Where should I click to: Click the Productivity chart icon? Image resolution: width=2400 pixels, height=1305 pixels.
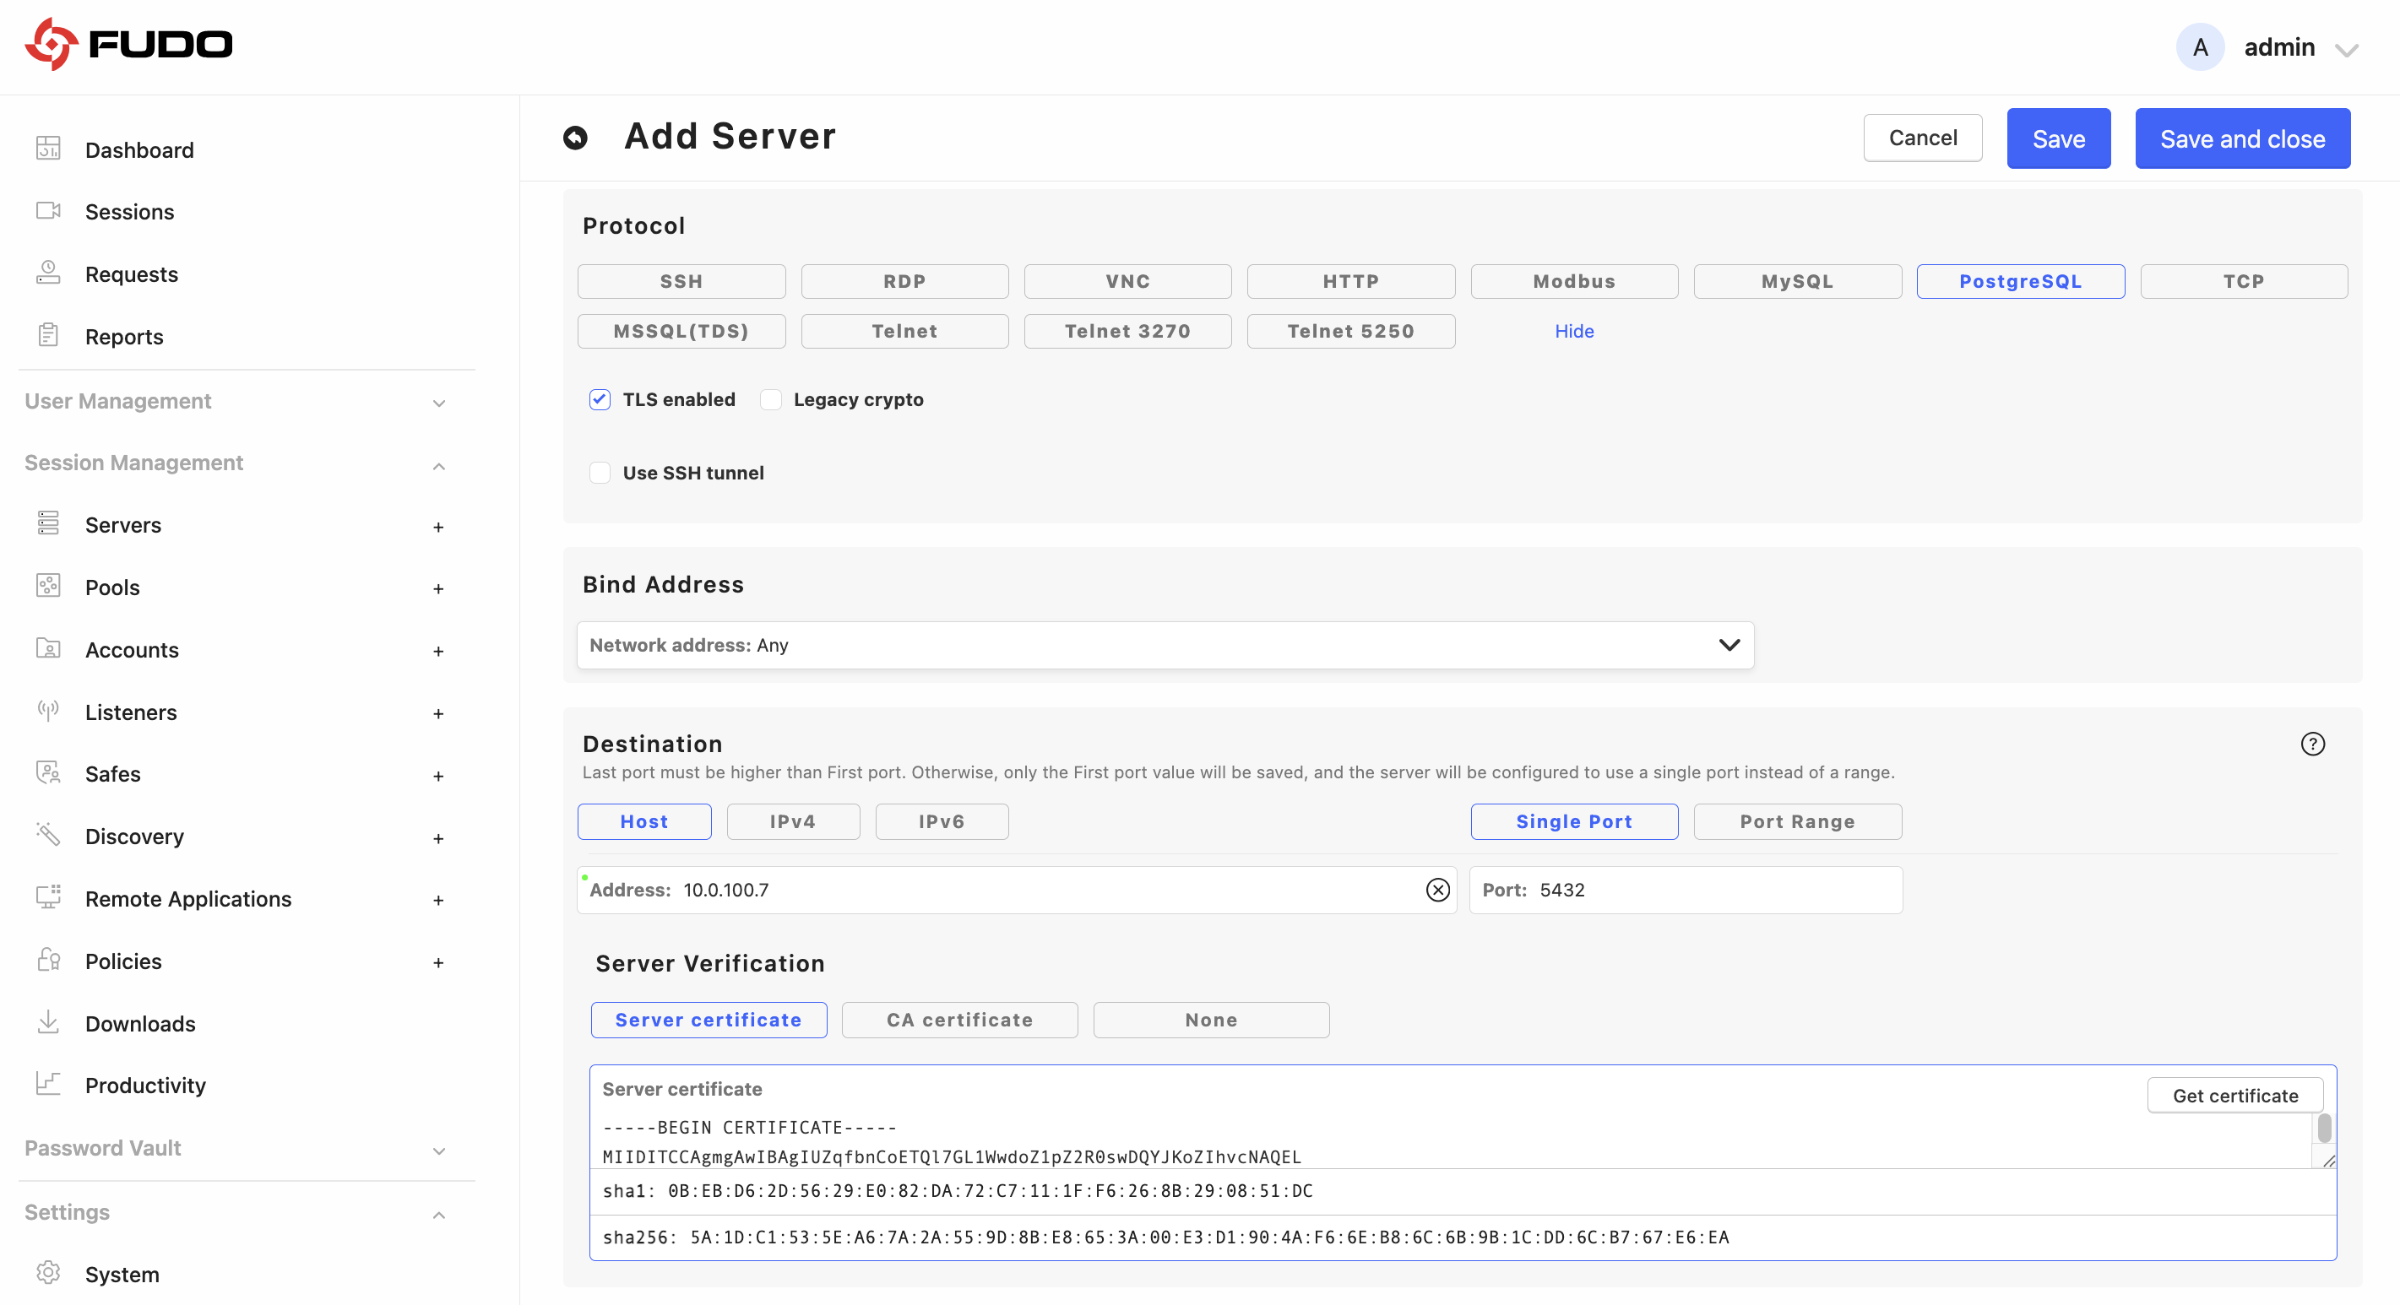tap(48, 1083)
